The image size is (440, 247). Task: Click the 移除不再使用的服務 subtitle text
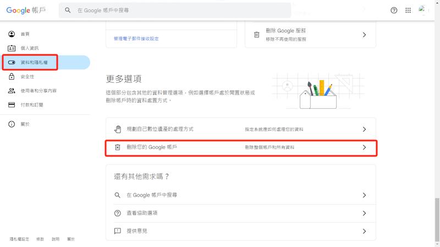[286, 39]
